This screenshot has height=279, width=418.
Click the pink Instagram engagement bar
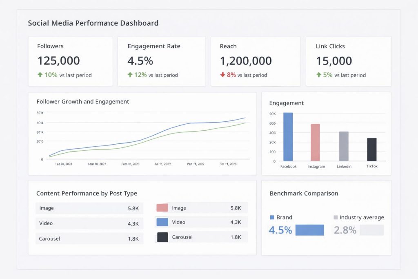pos(316,143)
